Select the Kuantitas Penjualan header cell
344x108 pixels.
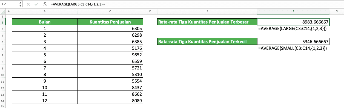[110, 22]
